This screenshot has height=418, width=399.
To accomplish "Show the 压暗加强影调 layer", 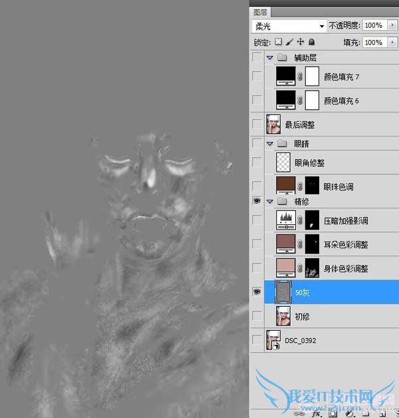I will coord(257,220).
